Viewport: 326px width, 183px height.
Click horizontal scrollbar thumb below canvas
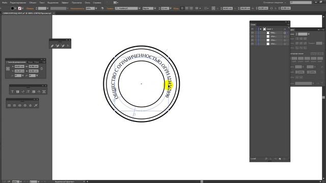pyautogui.click(x=202, y=181)
